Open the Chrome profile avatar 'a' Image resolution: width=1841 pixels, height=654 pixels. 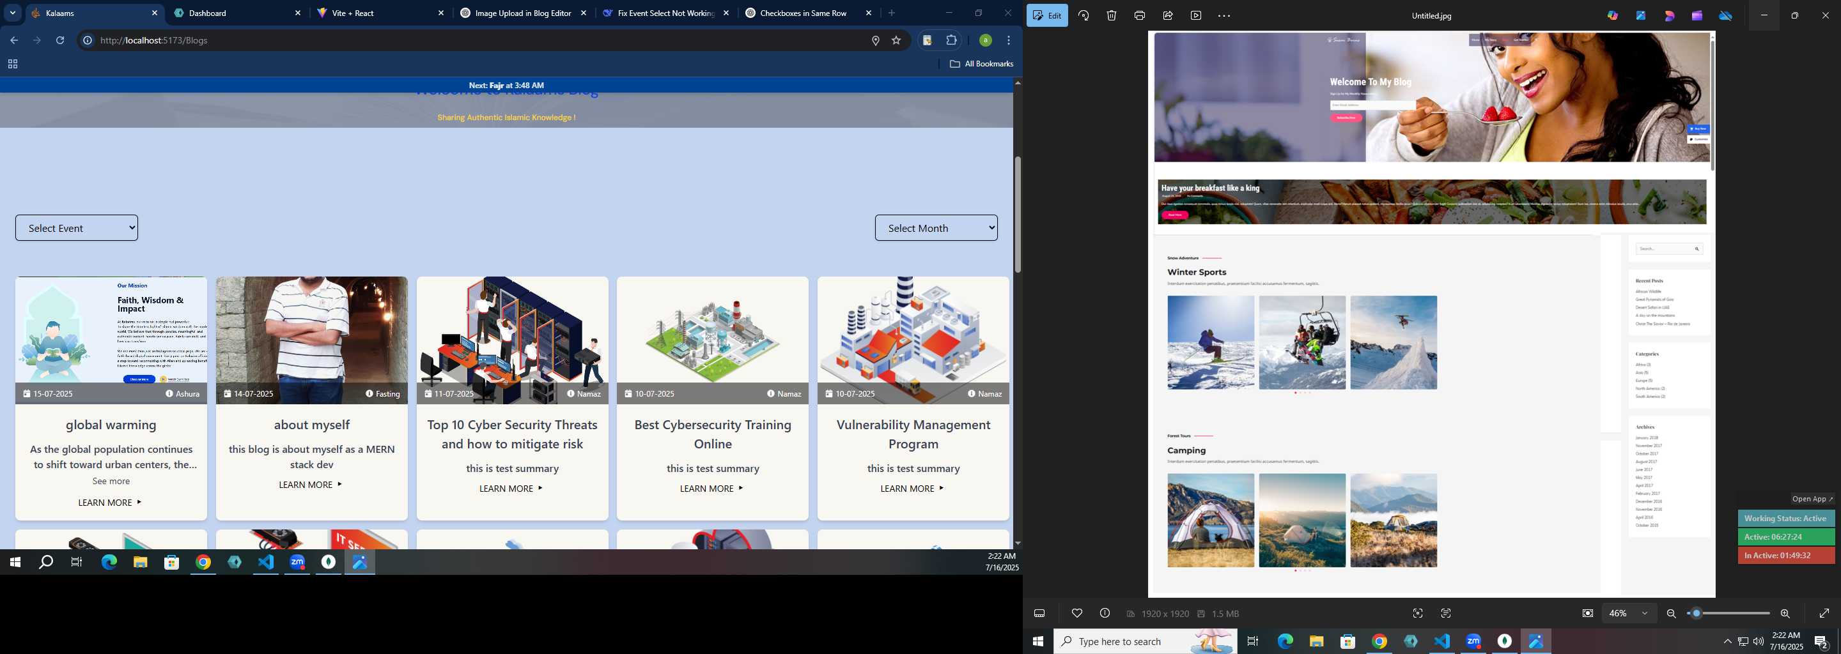point(986,41)
